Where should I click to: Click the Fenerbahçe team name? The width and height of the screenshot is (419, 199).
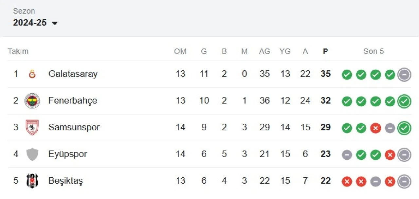point(73,101)
